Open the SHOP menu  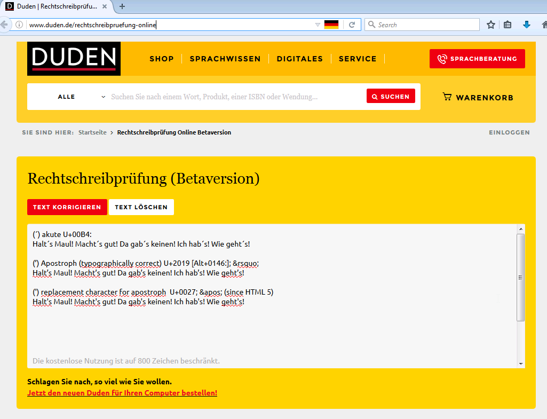(162, 59)
